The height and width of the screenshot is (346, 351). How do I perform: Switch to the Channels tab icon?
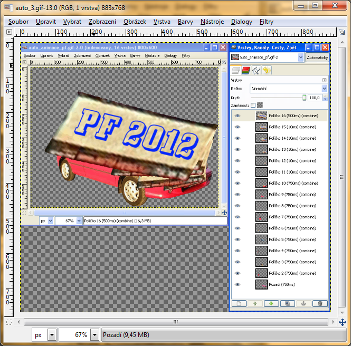tap(246, 71)
